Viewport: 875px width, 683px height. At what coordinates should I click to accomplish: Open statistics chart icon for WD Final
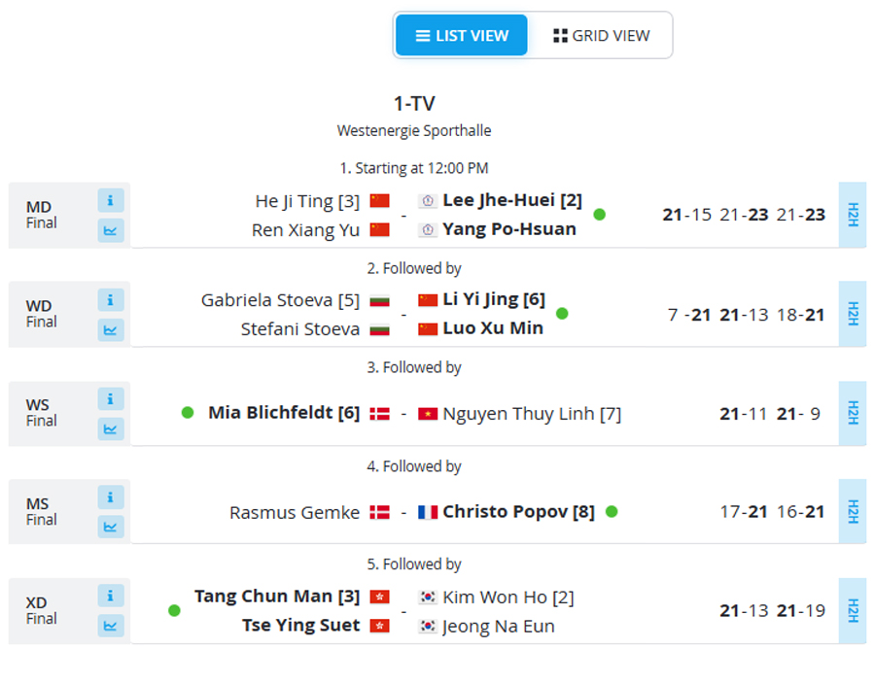click(111, 330)
